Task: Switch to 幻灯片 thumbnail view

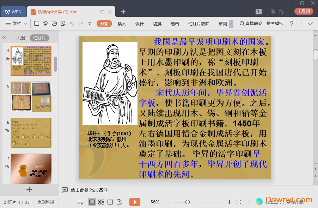Action: point(39,38)
